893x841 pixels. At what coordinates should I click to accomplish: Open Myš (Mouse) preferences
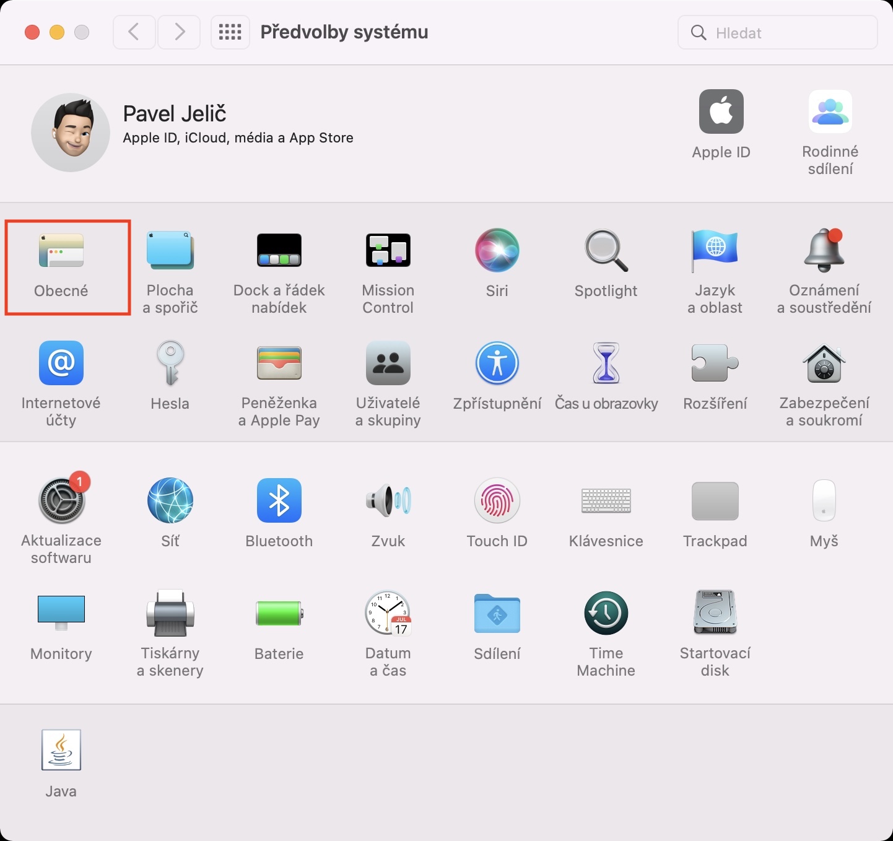tap(824, 500)
